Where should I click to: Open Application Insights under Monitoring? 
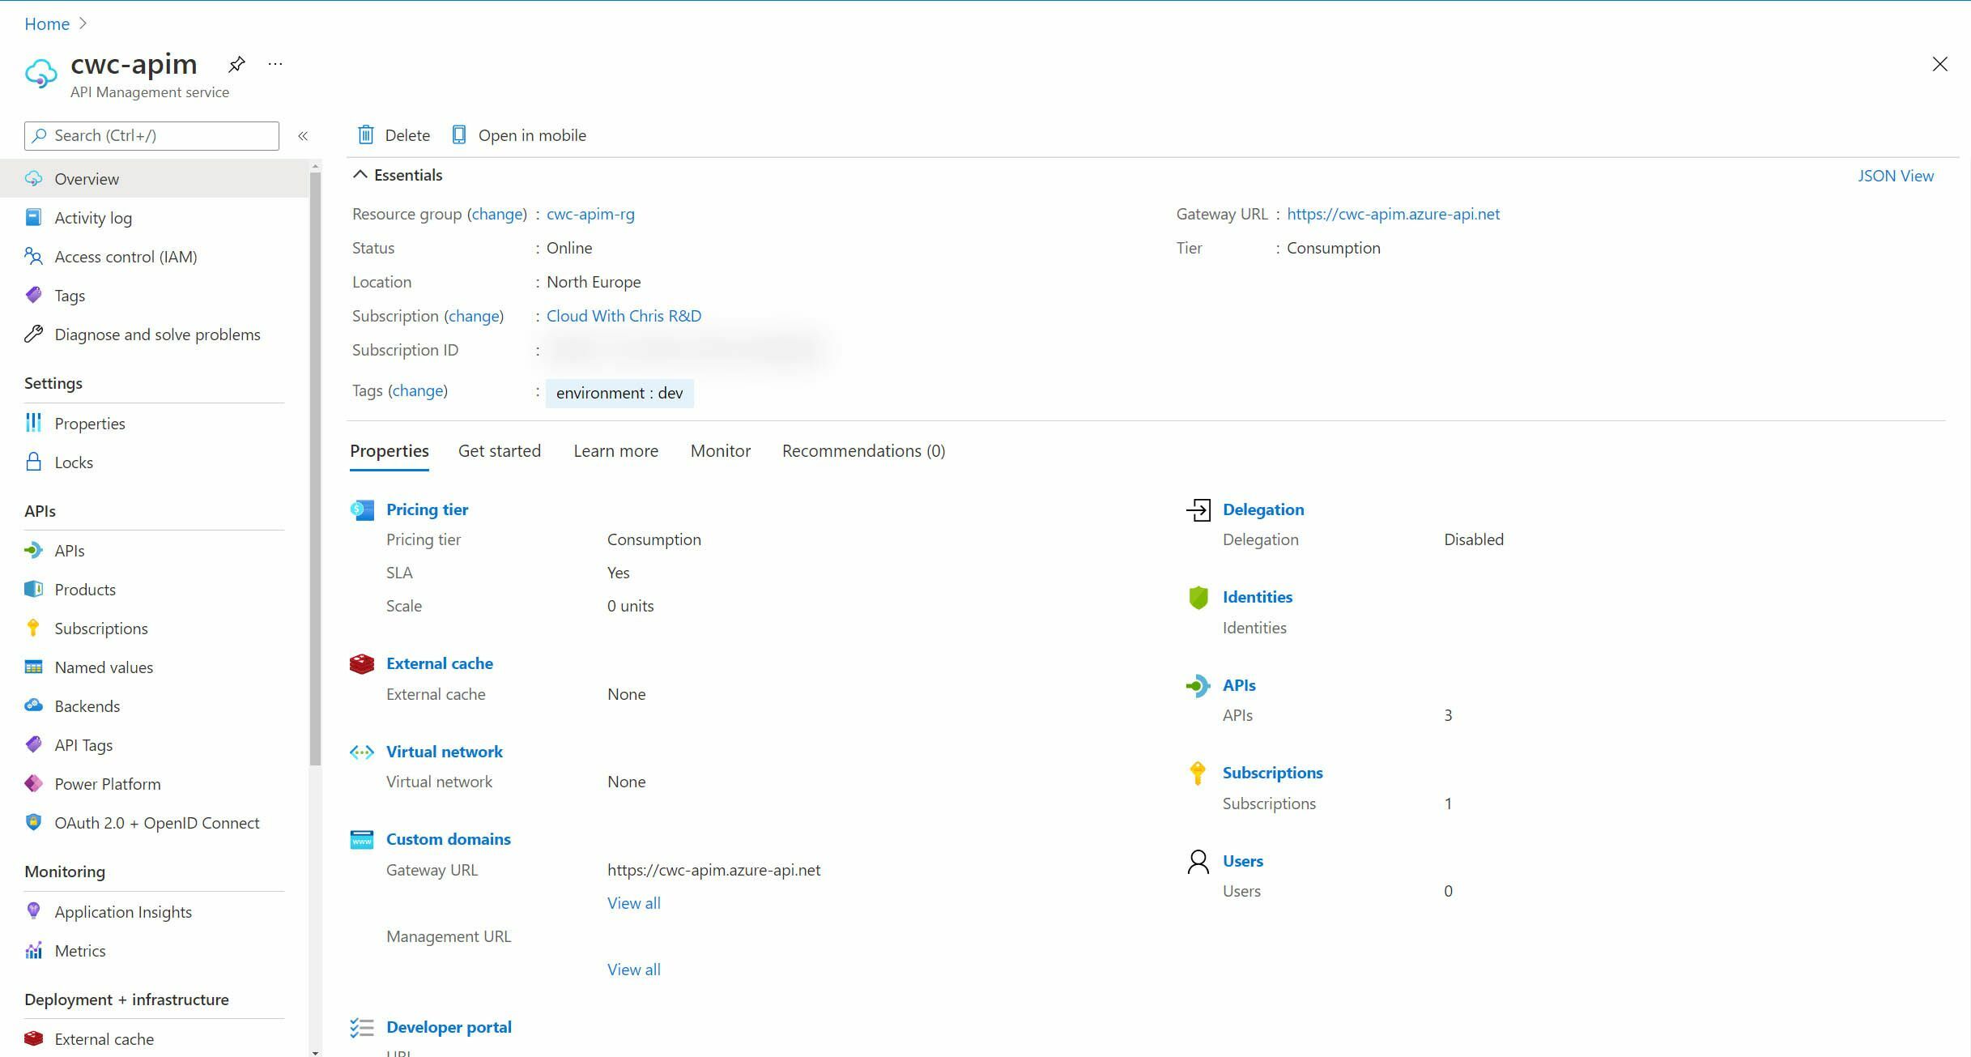click(123, 911)
